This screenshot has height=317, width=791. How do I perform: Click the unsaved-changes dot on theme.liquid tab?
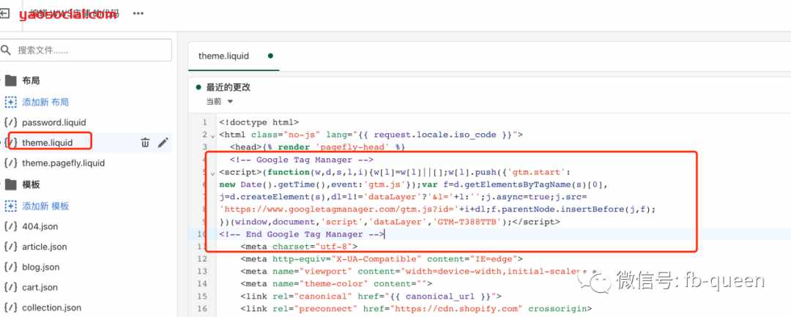pyautogui.click(x=270, y=56)
